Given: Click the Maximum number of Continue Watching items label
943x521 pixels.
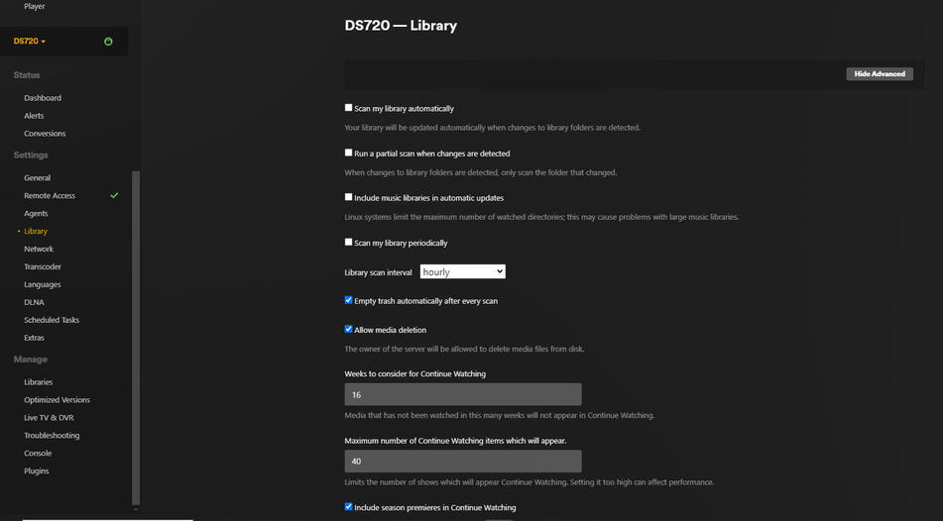Looking at the screenshot, I should coord(455,441).
